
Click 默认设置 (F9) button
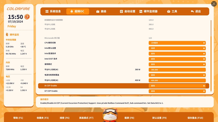tap(159, 118)
